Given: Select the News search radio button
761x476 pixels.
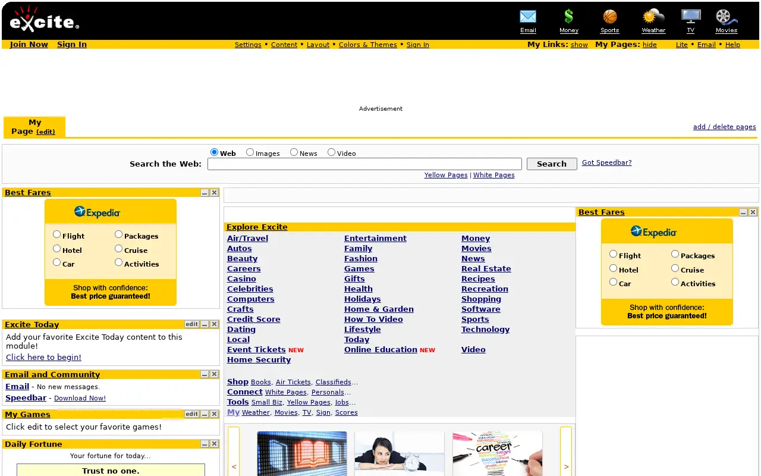Looking at the screenshot, I should (294, 152).
